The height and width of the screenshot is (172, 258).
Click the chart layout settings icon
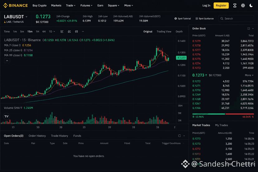(x=76, y=31)
